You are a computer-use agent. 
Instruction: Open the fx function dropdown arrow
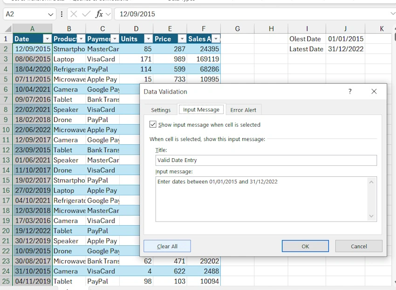[109, 14]
